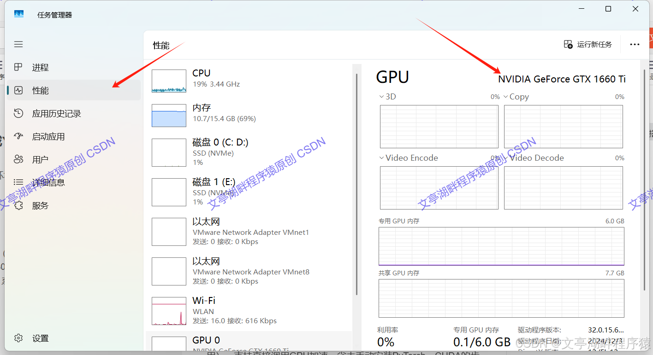
Task: Click the Processes (进程) icon
Action: tap(18, 67)
